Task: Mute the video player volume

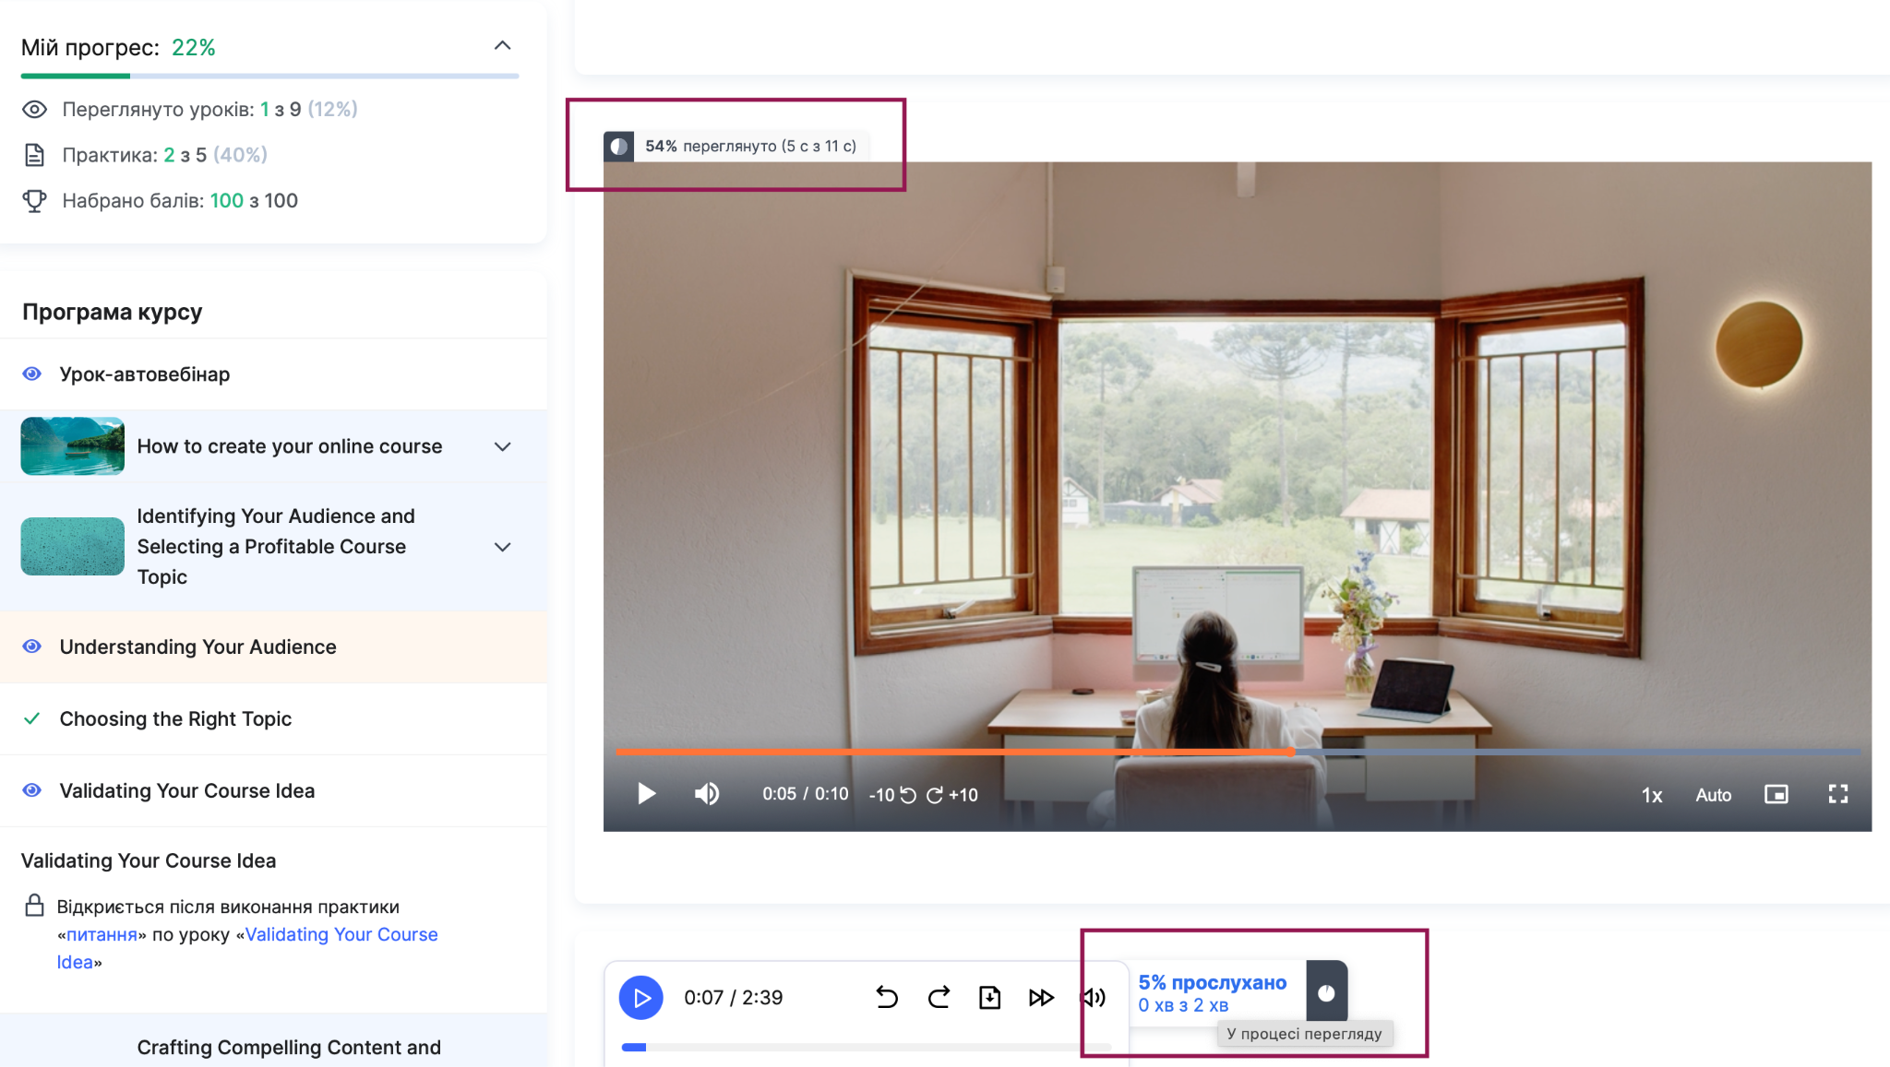Action: pyautogui.click(x=707, y=794)
